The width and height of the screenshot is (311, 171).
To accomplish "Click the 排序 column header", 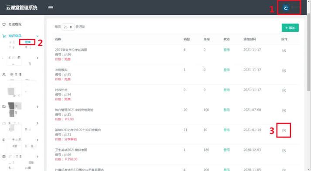I will (x=207, y=39).
